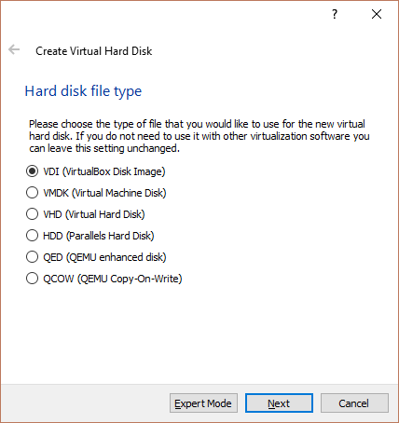The width and height of the screenshot is (399, 423).
Task: Open help with the question mark icon
Action: pos(335,14)
